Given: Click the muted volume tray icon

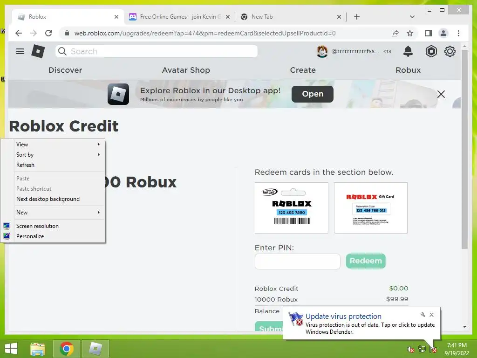Looking at the screenshot, I should (410, 349).
